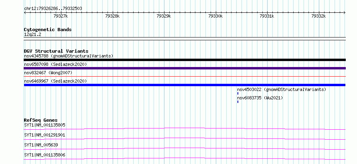This screenshot has height=164, width=357.
Task: Open gene label SYT1|NM_001291901
Action: (x=45, y=135)
